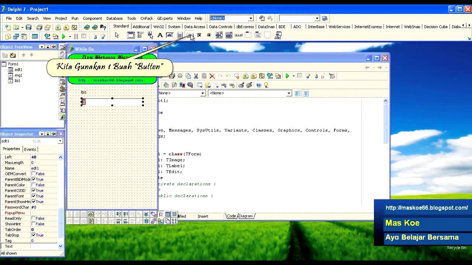This screenshot has width=472, height=265.
Task: Choose the ListBox component in the palette
Action: (x=219, y=35)
